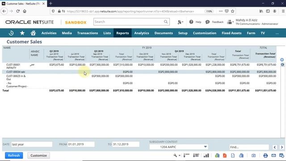Open browser home page icon
Image resolution: width=286 pixels, height=161 pixels.
point(25,11)
